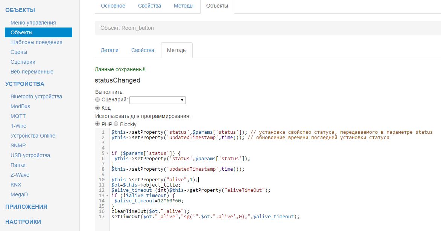Open Bluetooth-устройства page
The height and width of the screenshot is (231, 441).
coord(36,96)
